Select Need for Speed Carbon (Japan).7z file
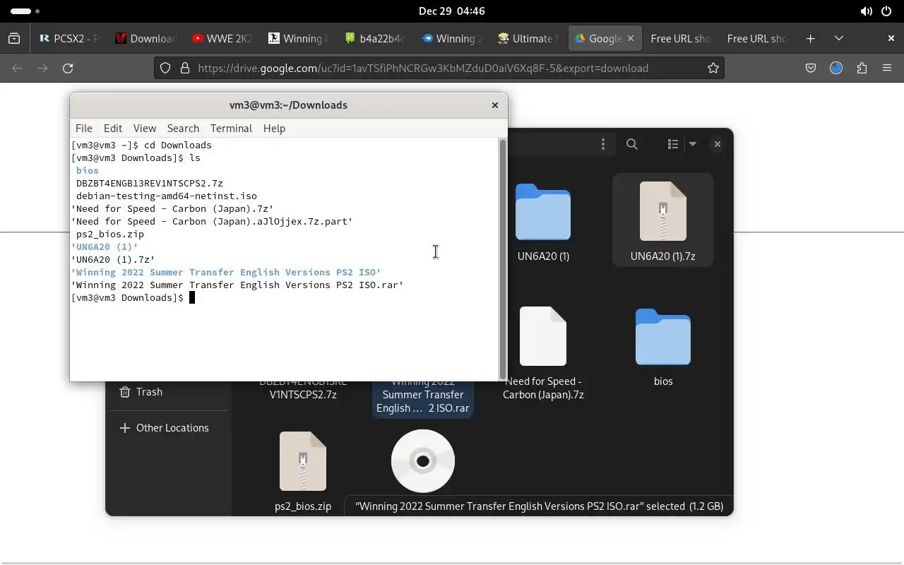The width and height of the screenshot is (904, 565). point(543,336)
